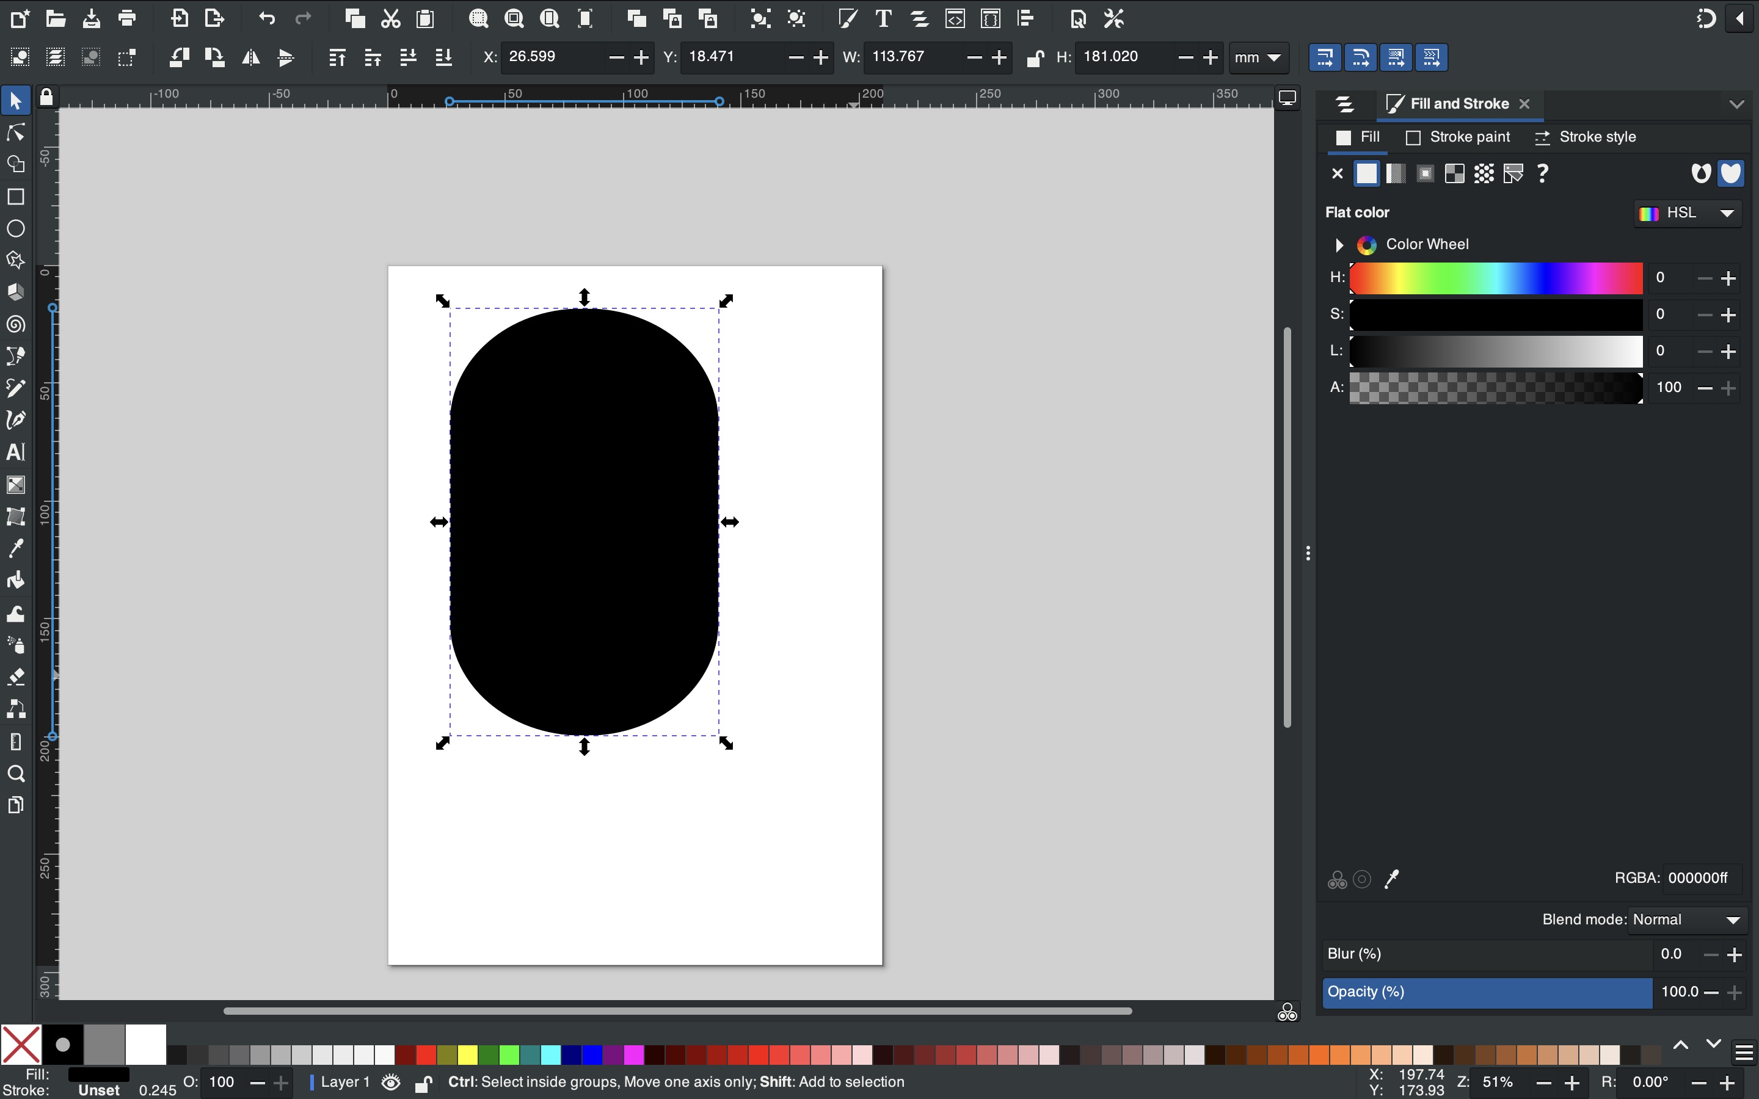Click the Undo arrow icon
This screenshot has height=1099, width=1759.
[267, 19]
